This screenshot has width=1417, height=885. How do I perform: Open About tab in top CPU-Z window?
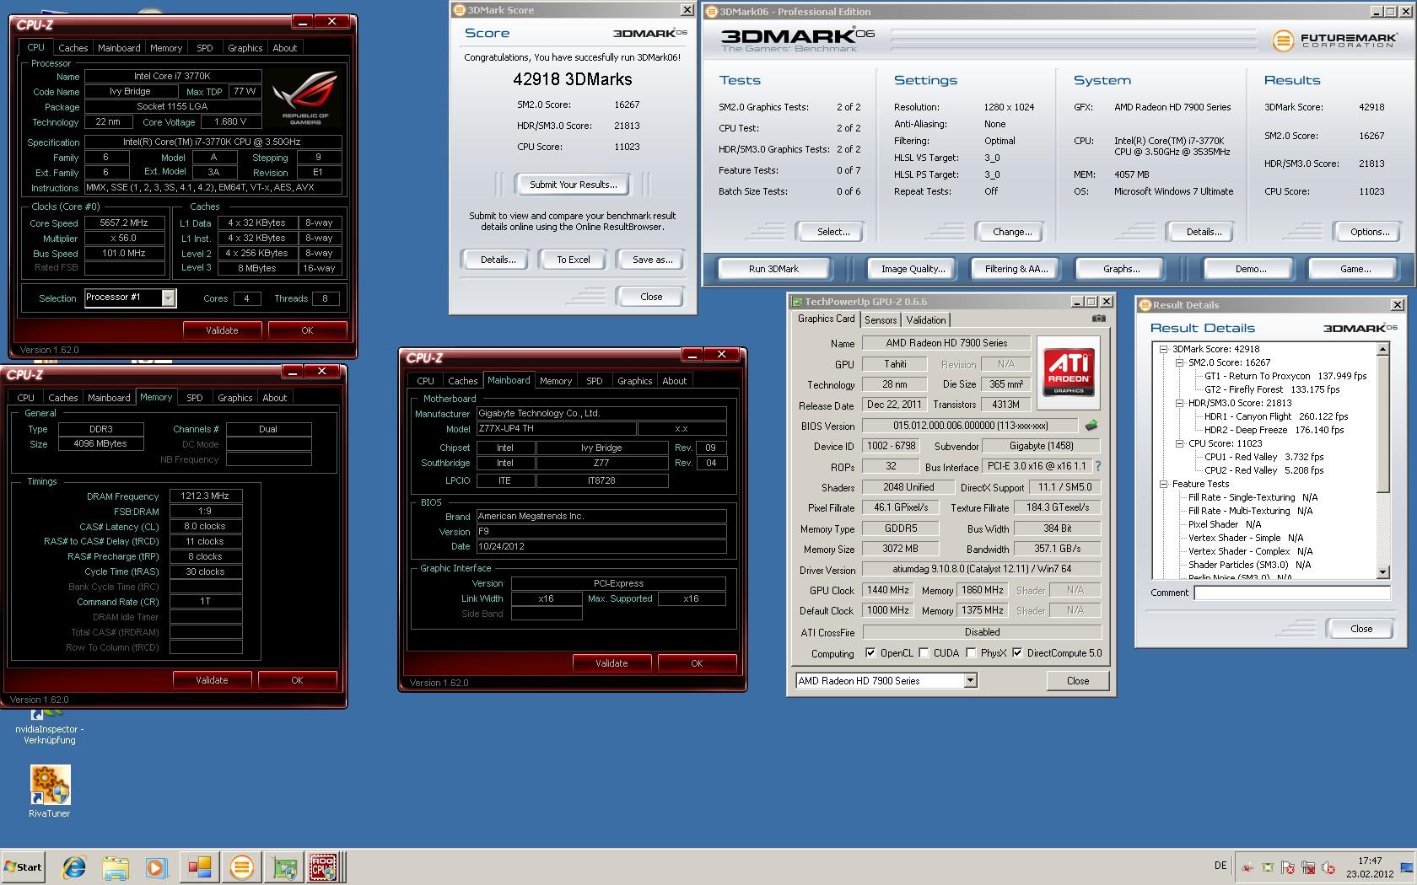(285, 48)
